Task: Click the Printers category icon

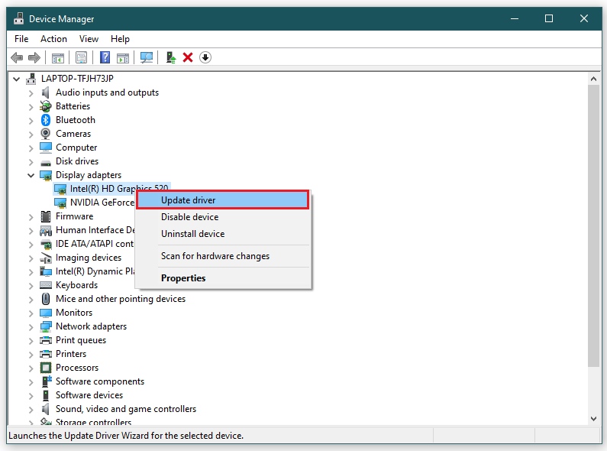Action: point(46,354)
